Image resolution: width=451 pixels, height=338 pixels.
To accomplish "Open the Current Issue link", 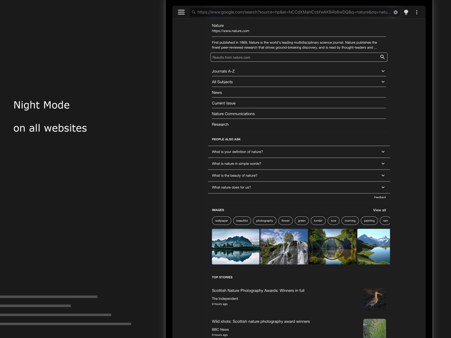I will (x=224, y=103).
